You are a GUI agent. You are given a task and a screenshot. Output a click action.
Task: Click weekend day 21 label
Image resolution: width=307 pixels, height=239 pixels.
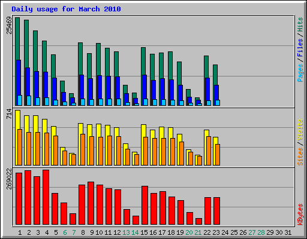[x=198, y=232]
